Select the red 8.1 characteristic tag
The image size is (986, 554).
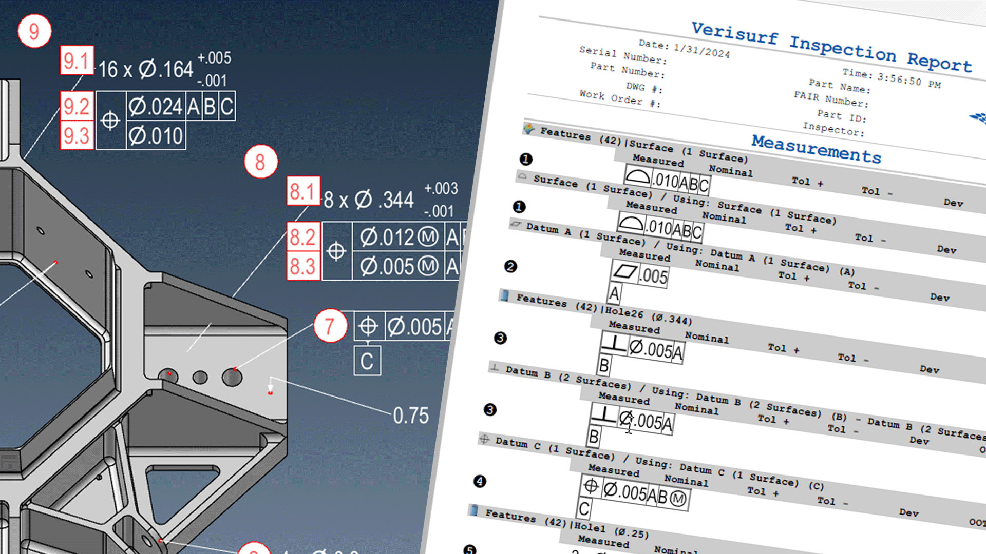click(x=303, y=191)
